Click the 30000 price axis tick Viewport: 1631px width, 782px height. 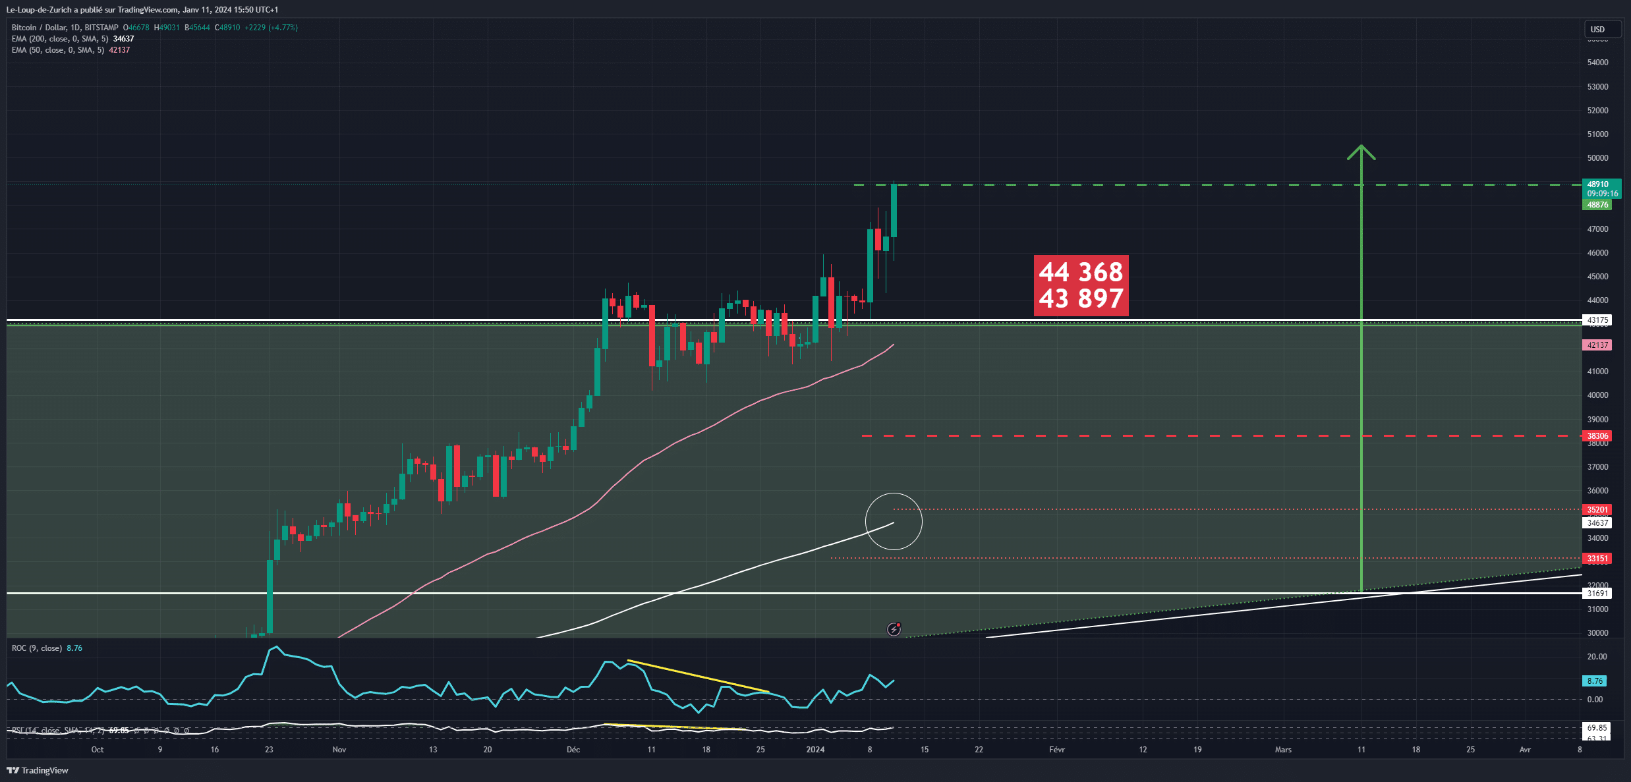click(1598, 633)
